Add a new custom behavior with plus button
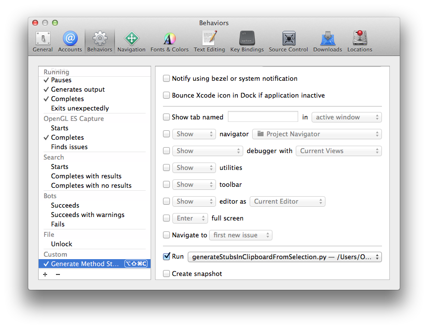 tap(45, 274)
